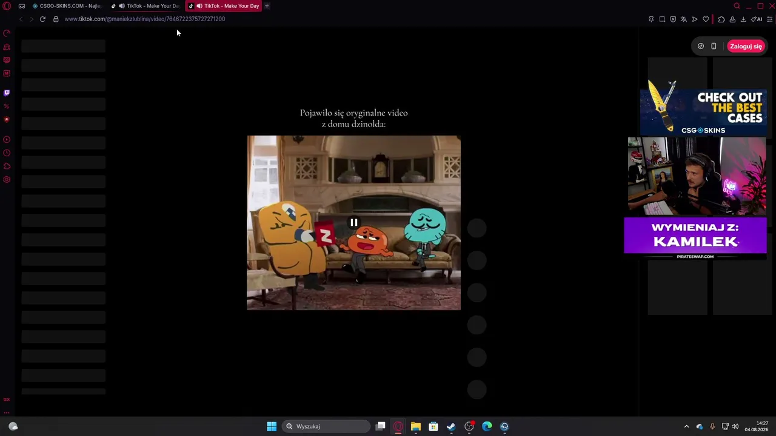Image resolution: width=776 pixels, height=436 pixels.
Task: Open ad blocker shield settings
Action: [x=673, y=19]
